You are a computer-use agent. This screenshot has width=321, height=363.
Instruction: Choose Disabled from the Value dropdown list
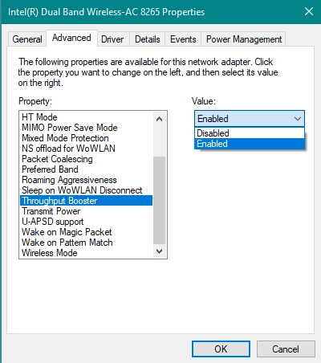click(250, 133)
